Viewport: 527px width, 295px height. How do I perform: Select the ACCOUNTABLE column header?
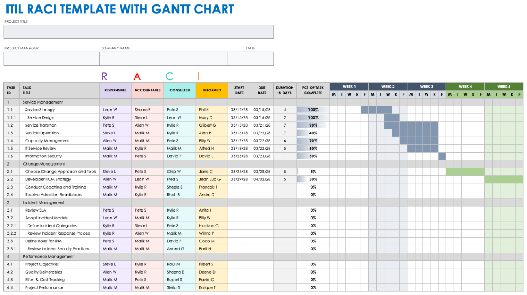(x=148, y=90)
